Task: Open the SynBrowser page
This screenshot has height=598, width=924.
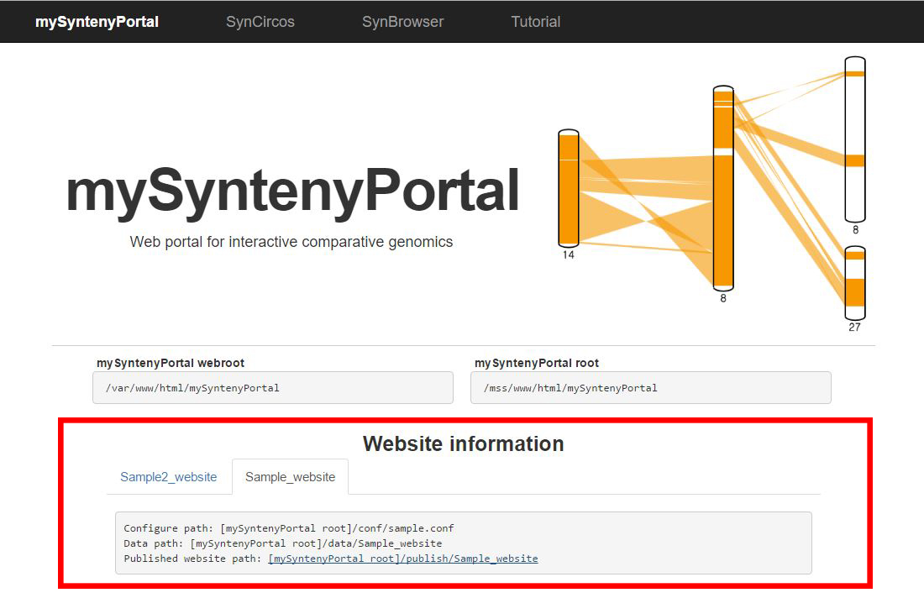Action: pyautogui.click(x=402, y=22)
